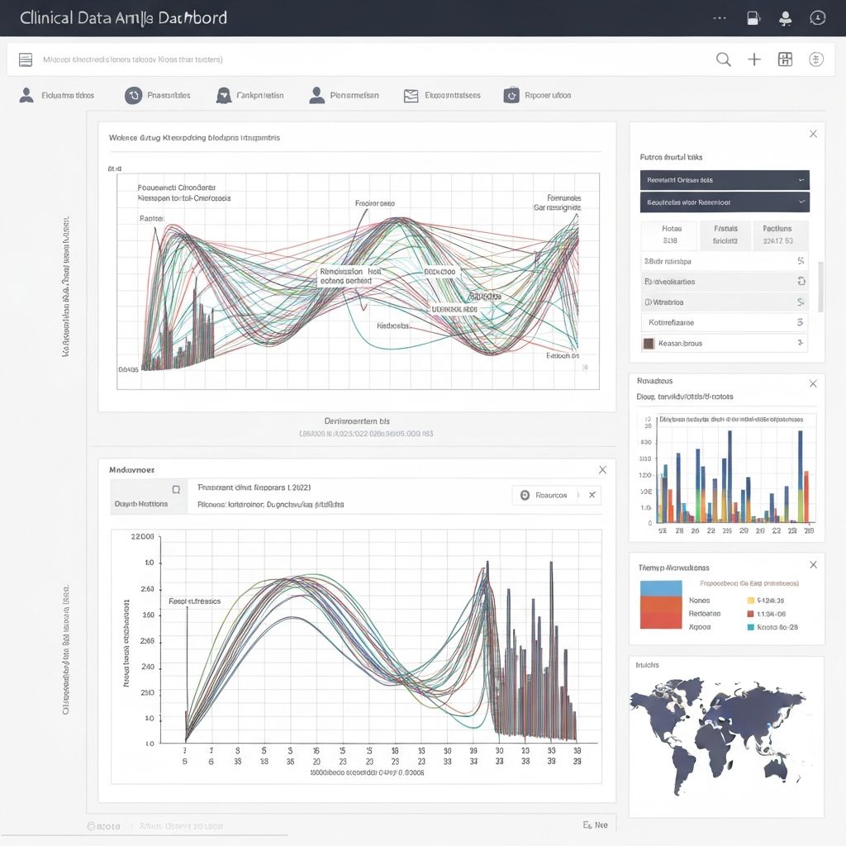The height and width of the screenshot is (846, 846).
Task: Click the save icon in the header
Action: click(753, 18)
